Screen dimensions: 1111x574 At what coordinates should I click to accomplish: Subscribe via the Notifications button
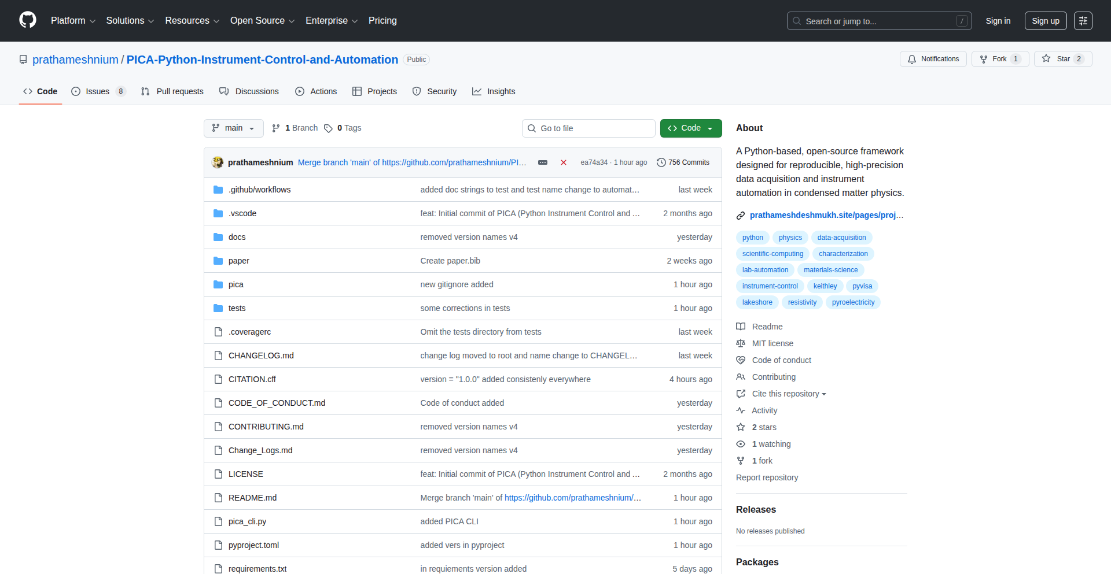click(933, 59)
